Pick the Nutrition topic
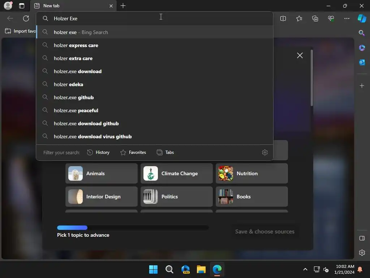 [x=252, y=173]
